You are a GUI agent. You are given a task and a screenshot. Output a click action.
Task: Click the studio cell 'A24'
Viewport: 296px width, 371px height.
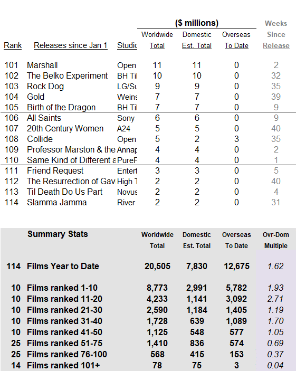coord(123,128)
